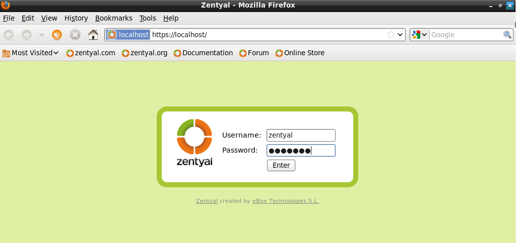Image resolution: width=516 pixels, height=243 pixels.
Task: Click the Back navigation arrow
Action: (9, 35)
